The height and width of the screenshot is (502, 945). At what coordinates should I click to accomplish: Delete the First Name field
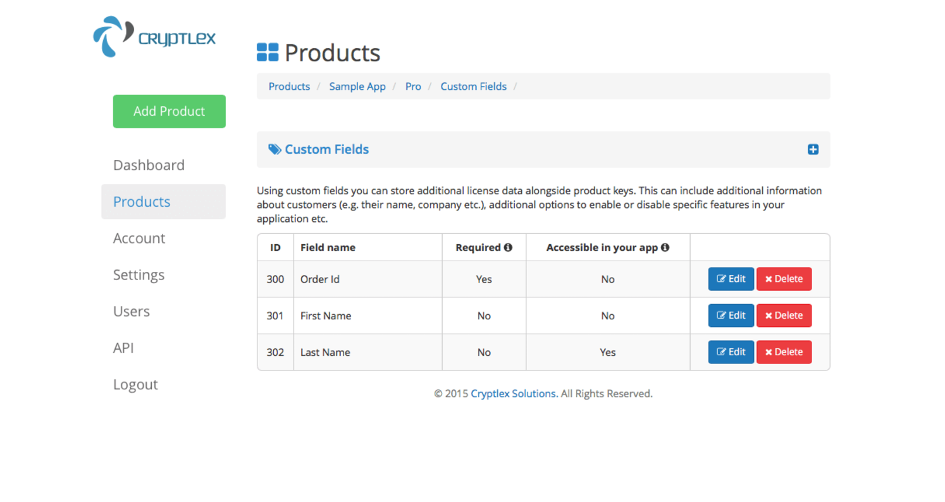point(784,315)
